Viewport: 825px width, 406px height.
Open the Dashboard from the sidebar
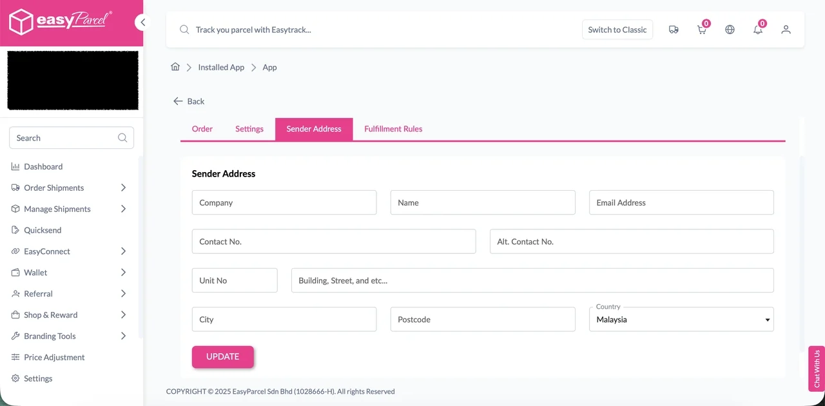(x=43, y=166)
